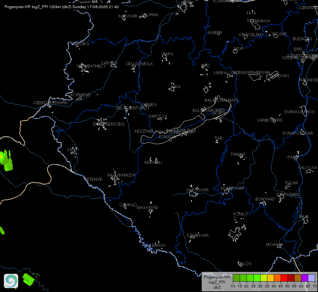Click the BALATONFÜRED label
This screenshot has width=318, height=292.
tap(209, 110)
